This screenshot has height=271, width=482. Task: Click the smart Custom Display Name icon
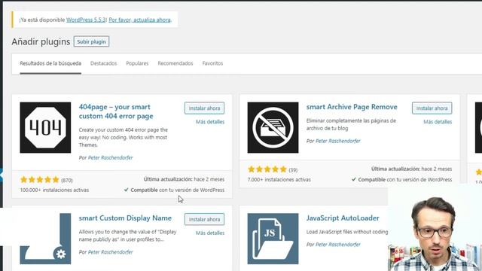(45, 239)
